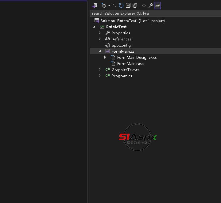221x203 pixels.
Task: Select the Properties tree node
Action: click(x=121, y=33)
